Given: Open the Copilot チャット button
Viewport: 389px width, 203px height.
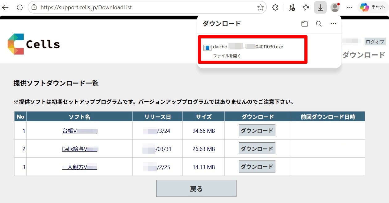Looking at the screenshot, I should coord(373,7).
